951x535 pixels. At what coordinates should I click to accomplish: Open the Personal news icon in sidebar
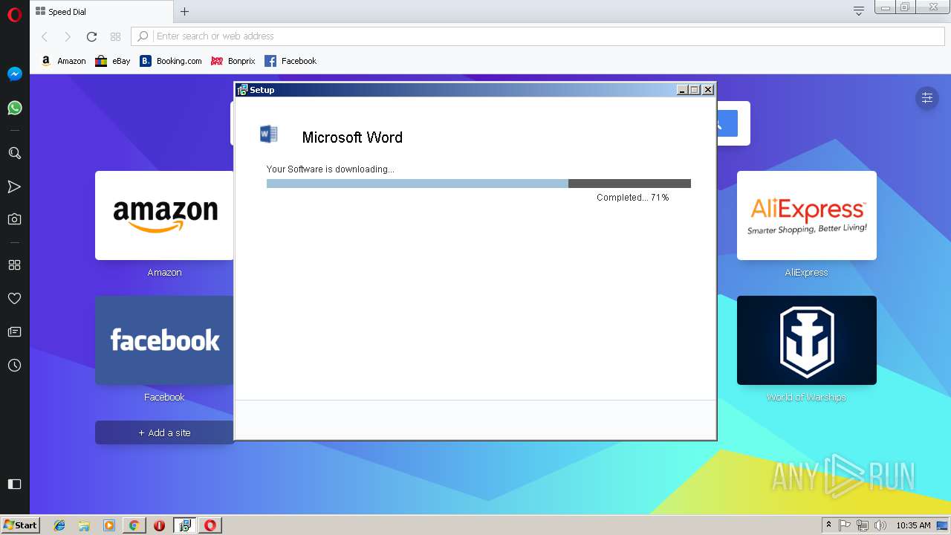[x=14, y=331]
